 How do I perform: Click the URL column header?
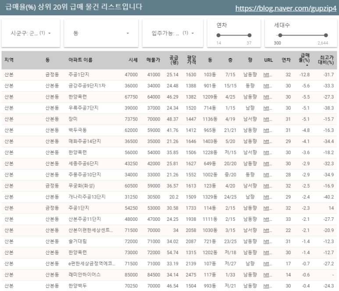tap(268, 60)
